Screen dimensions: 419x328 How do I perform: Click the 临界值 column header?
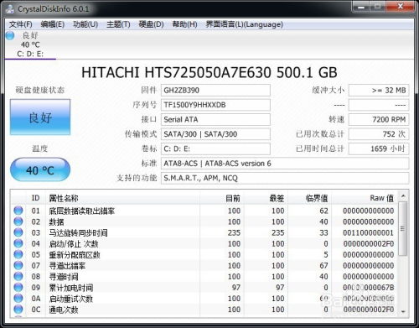309,198
